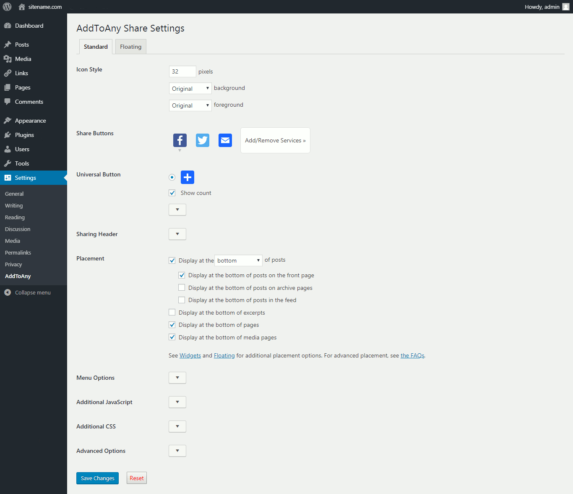Expand the Advanced Options section
The height and width of the screenshot is (494, 573).
pyautogui.click(x=177, y=451)
